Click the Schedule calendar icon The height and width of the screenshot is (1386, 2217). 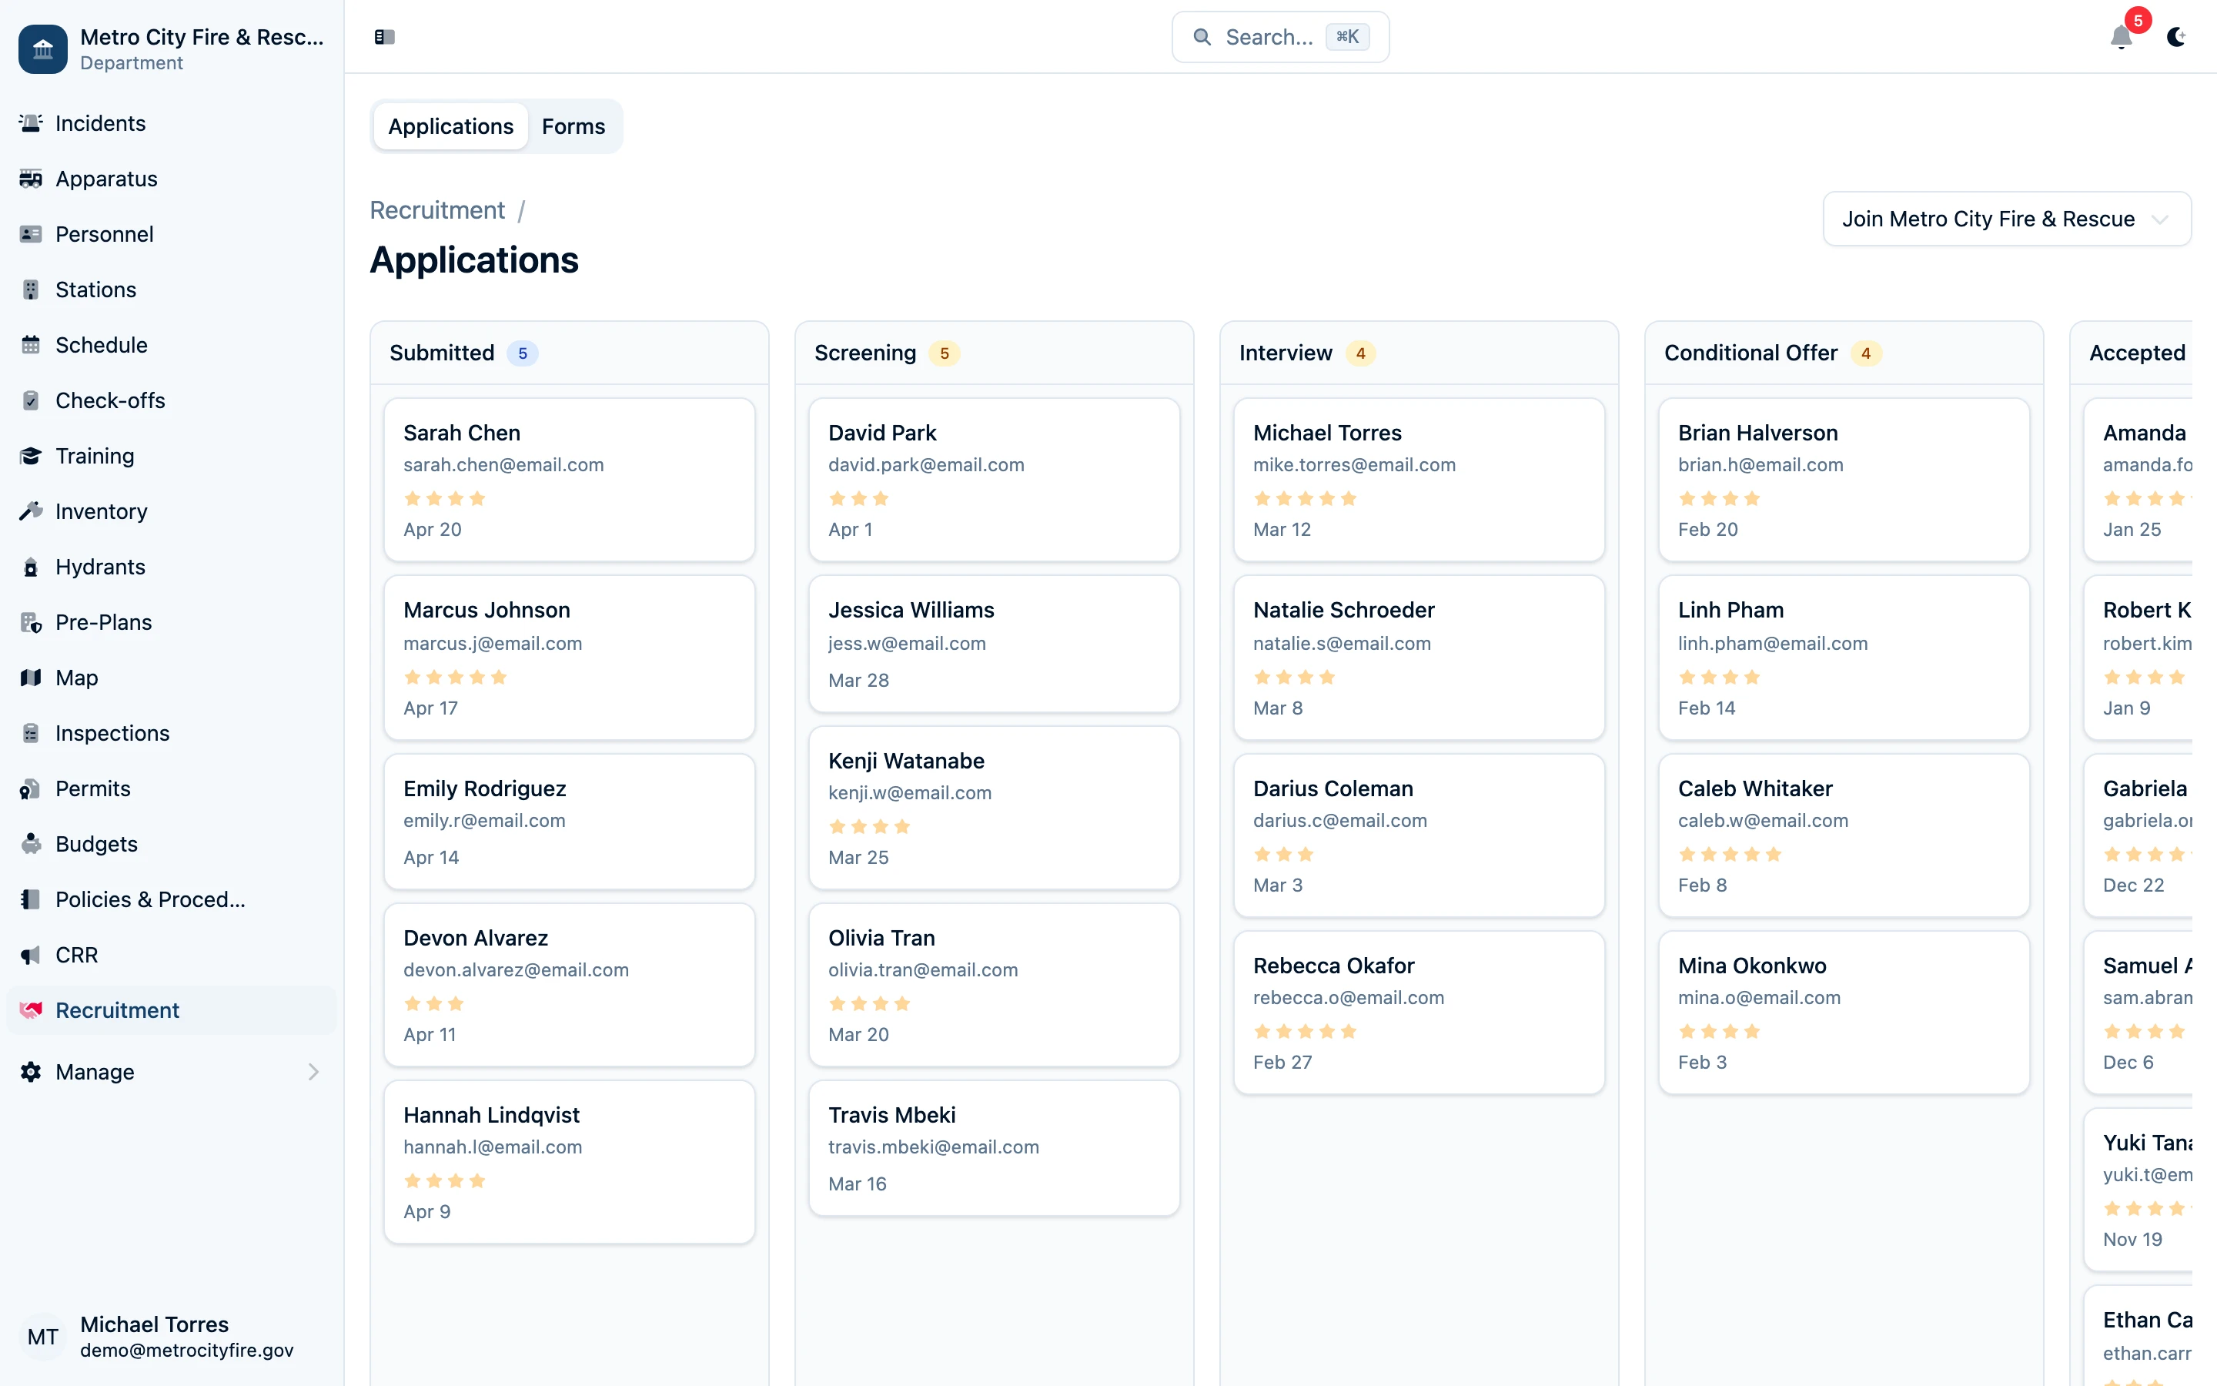click(31, 345)
